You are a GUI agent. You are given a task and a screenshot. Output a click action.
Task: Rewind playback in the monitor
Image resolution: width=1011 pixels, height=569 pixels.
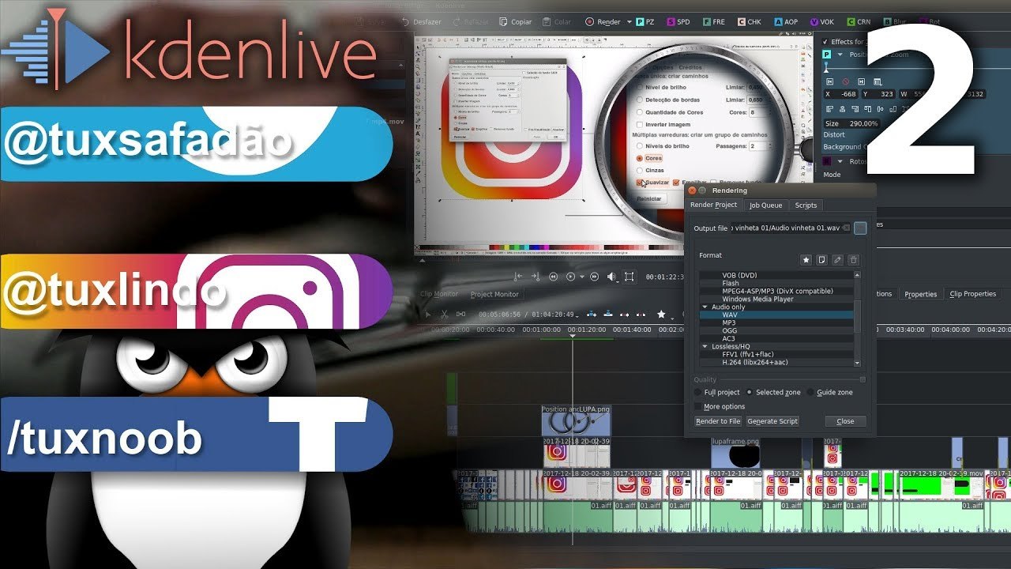tap(554, 277)
